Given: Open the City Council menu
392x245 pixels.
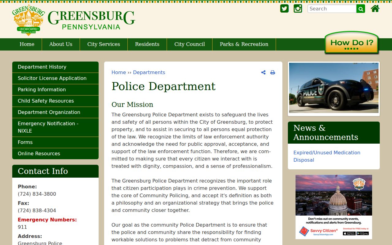Looking at the screenshot, I should 190,44.
